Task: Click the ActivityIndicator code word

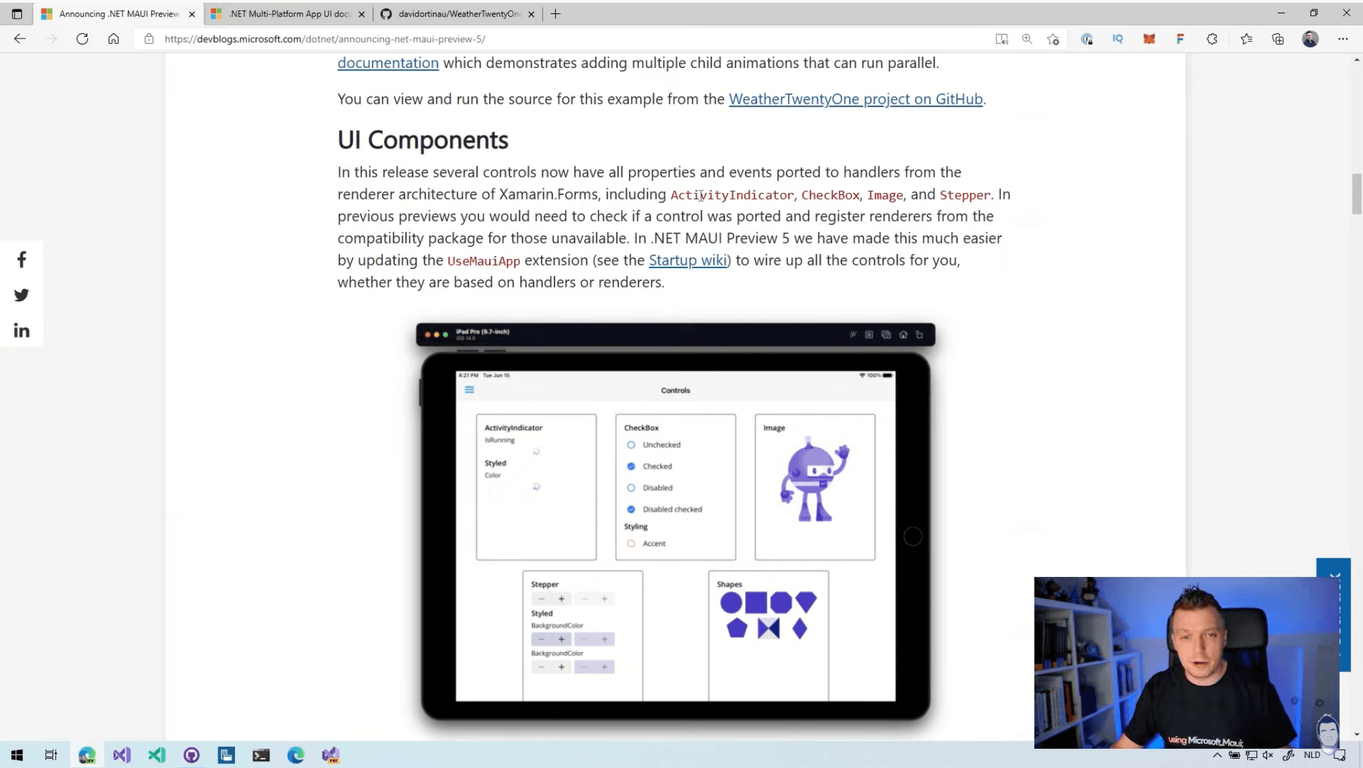Action: point(731,195)
